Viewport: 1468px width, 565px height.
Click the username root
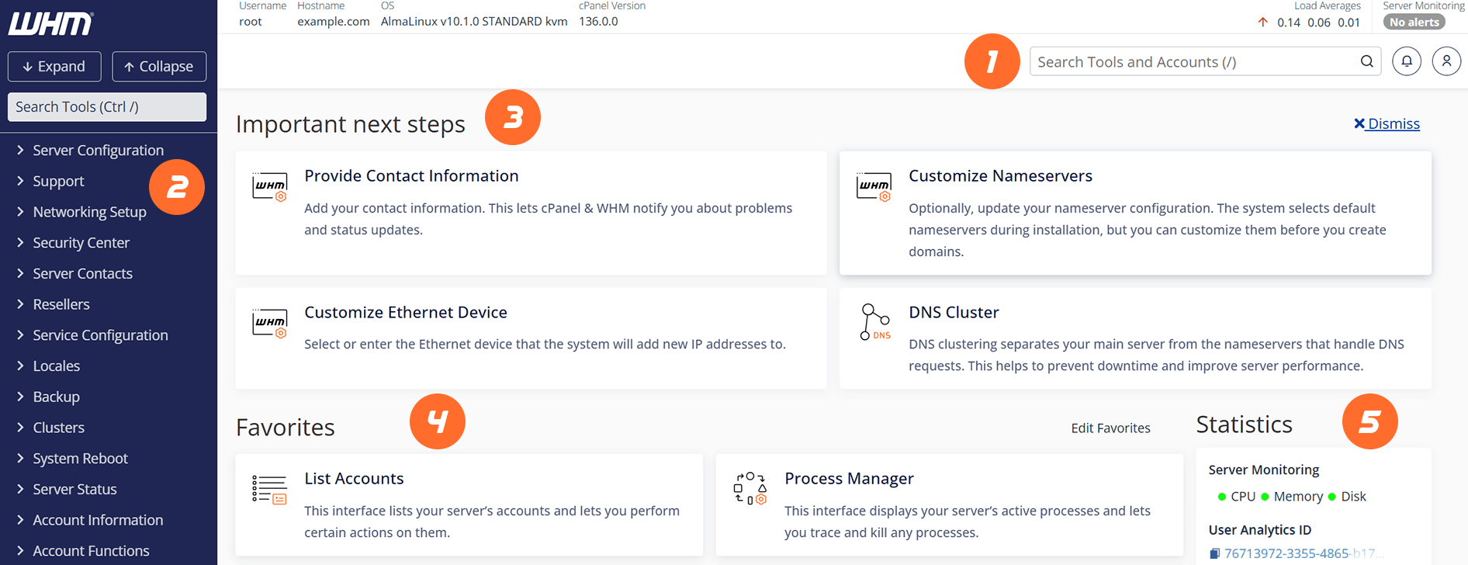click(251, 22)
